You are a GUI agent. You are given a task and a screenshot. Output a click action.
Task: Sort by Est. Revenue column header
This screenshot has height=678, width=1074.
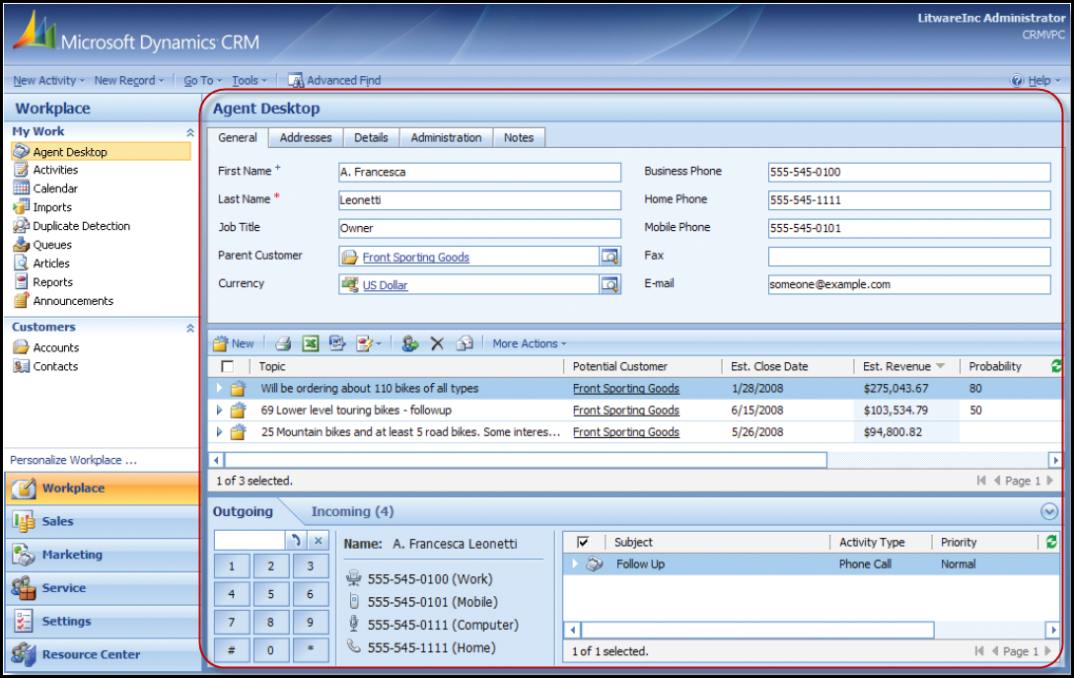896,367
